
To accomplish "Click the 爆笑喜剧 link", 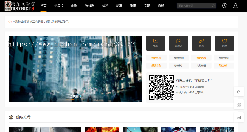I will coord(156,65).
